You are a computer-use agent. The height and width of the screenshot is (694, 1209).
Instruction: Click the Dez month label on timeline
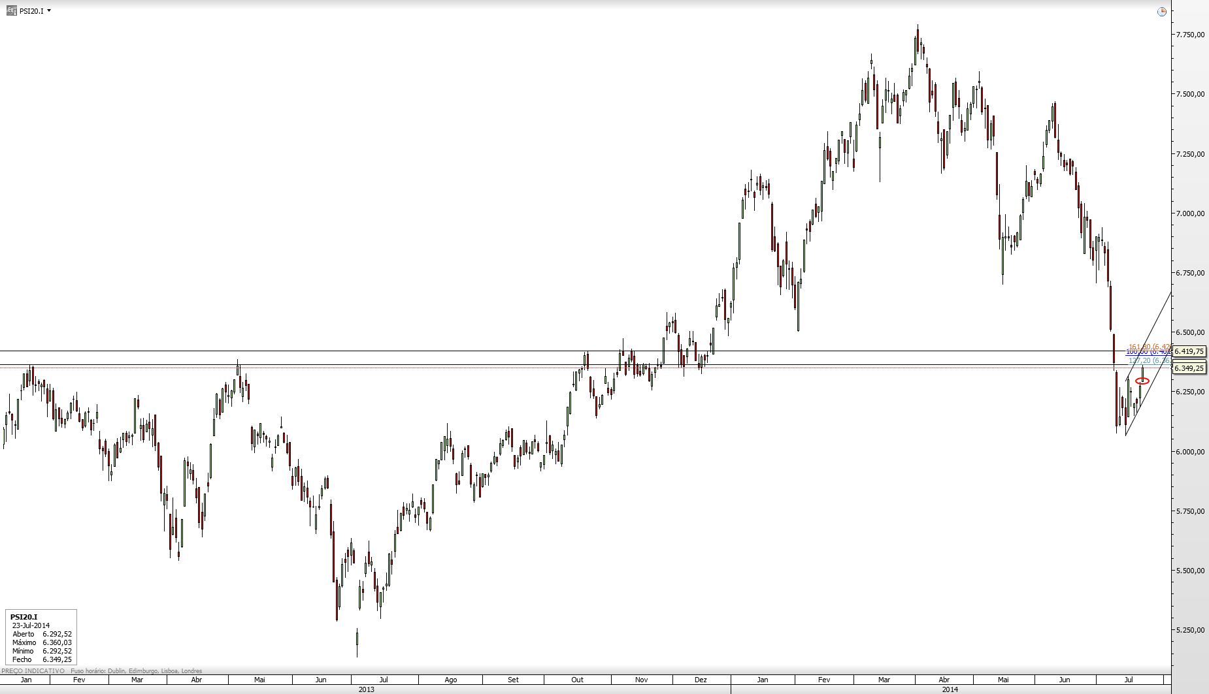point(701,680)
